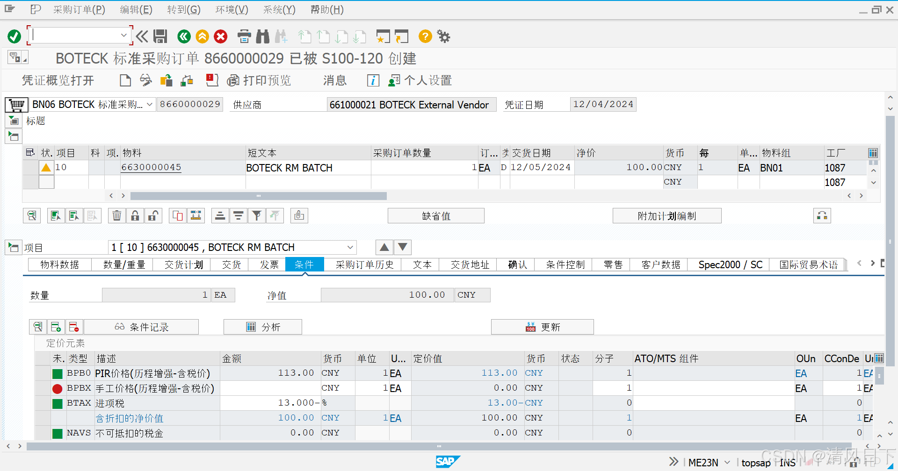Click the table column settings icon in item grid
The width and height of the screenshot is (898, 471).
point(873,153)
